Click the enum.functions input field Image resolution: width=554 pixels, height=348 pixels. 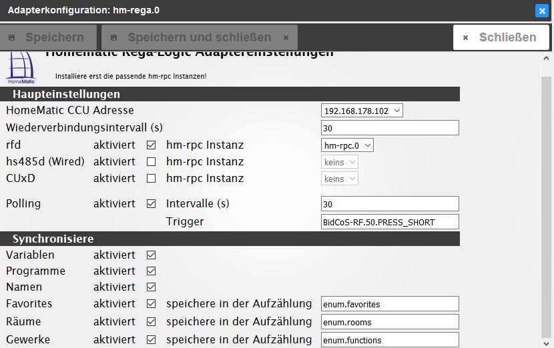pyautogui.click(x=390, y=340)
